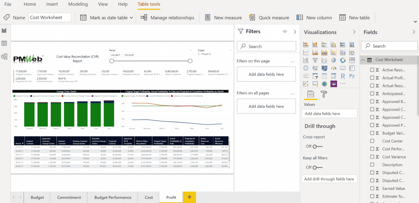Image resolution: width=419 pixels, height=203 pixels.
Task: Select the donut chart visualization
Action: tap(343, 60)
